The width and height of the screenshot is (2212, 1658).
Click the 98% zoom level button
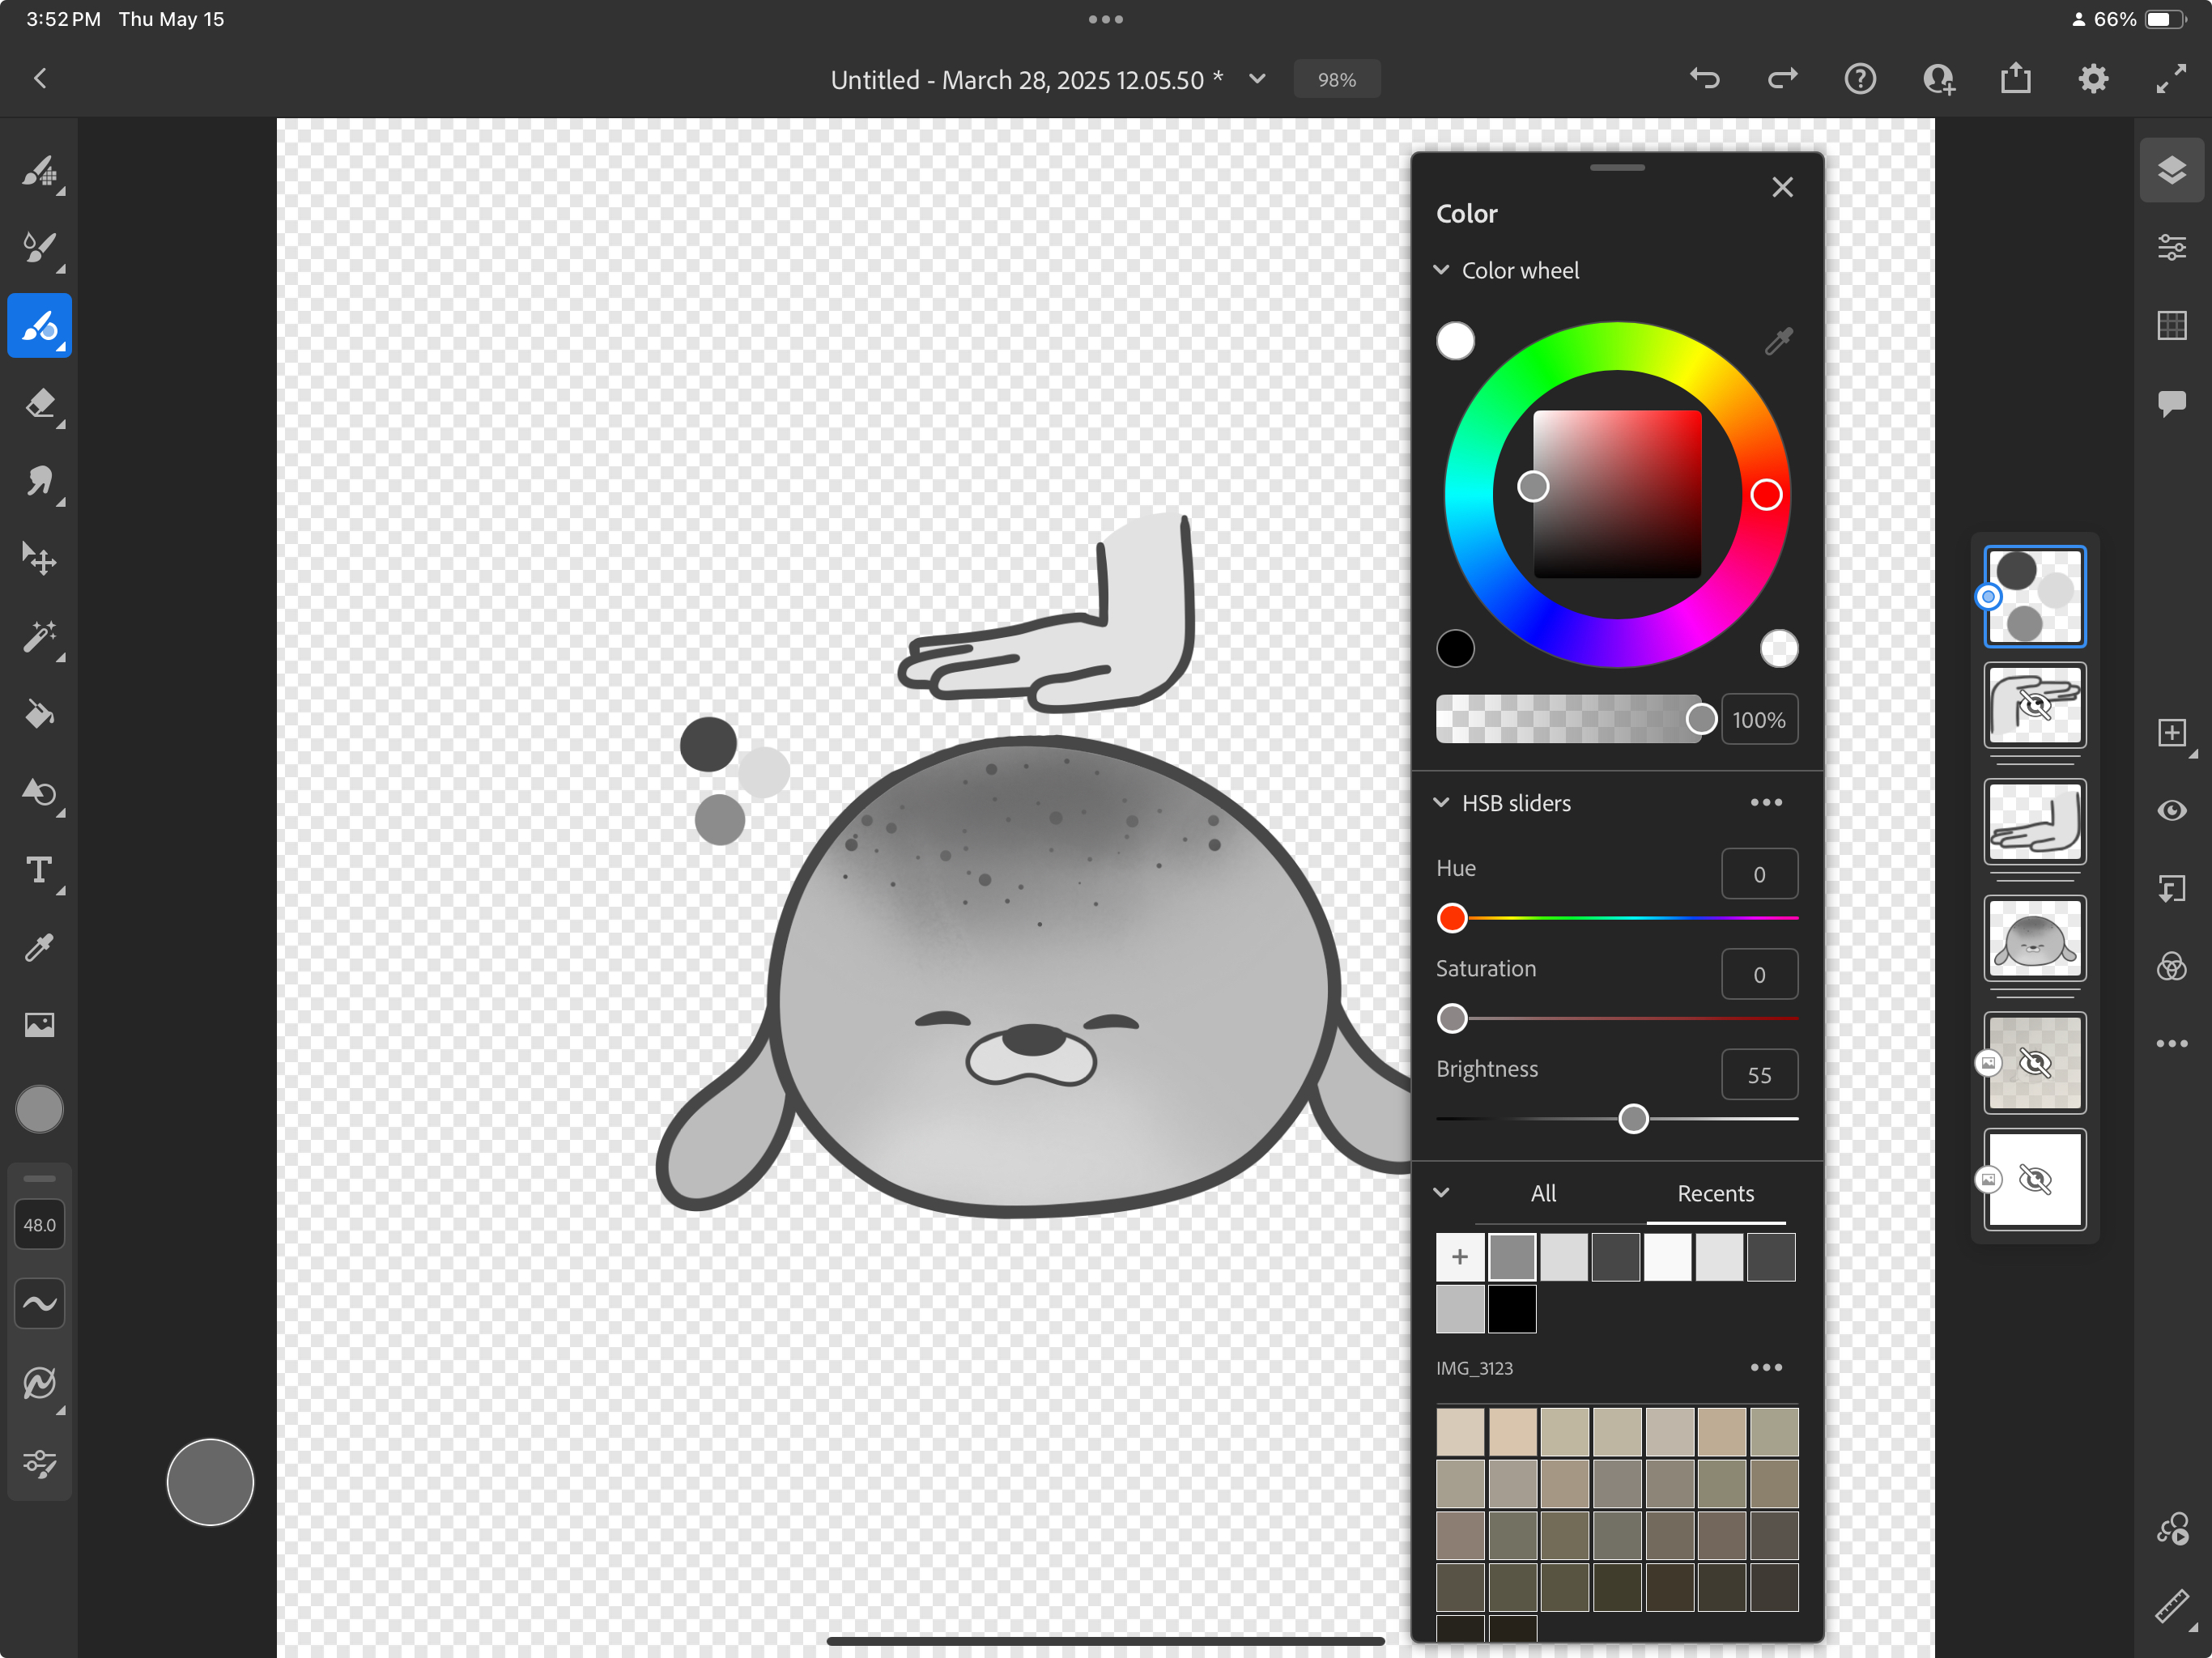click(1336, 79)
